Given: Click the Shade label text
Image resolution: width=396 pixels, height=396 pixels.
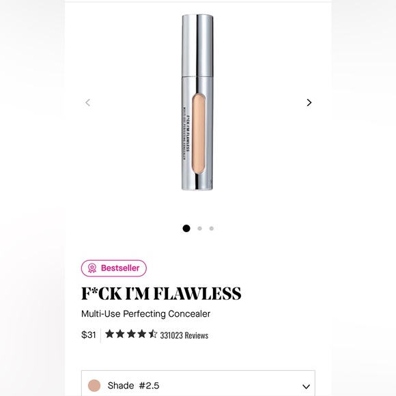Looking at the screenshot, I should [121, 386].
